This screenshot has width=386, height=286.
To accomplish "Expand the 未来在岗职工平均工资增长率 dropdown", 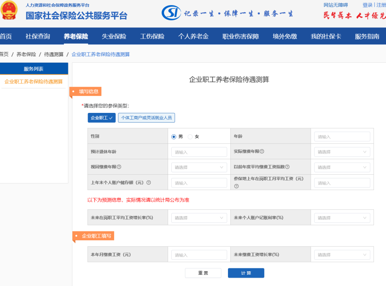I will pos(199,217).
